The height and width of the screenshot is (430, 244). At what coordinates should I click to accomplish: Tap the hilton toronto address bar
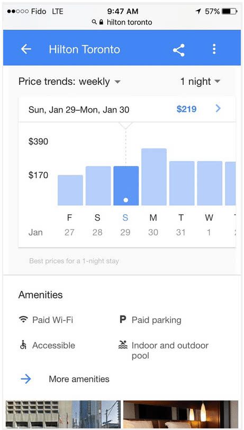(x=122, y=22)
